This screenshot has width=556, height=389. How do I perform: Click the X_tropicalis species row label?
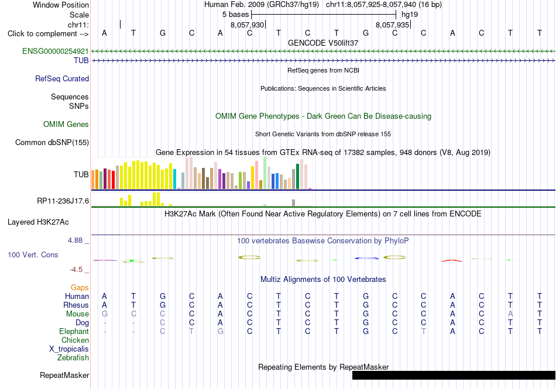click(x=69, y=349)
